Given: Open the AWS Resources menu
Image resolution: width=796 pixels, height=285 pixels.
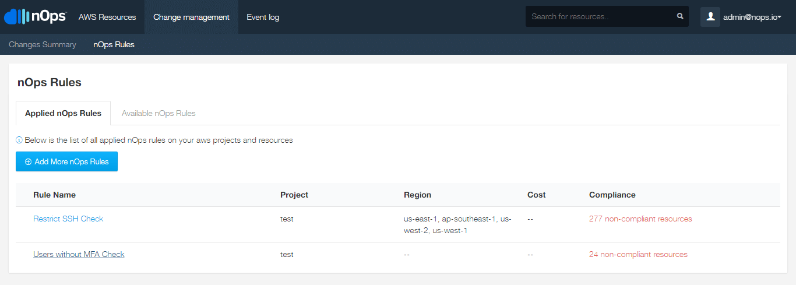Looking at the screenshot, I should pyautogui.click(x=107, y=17).
